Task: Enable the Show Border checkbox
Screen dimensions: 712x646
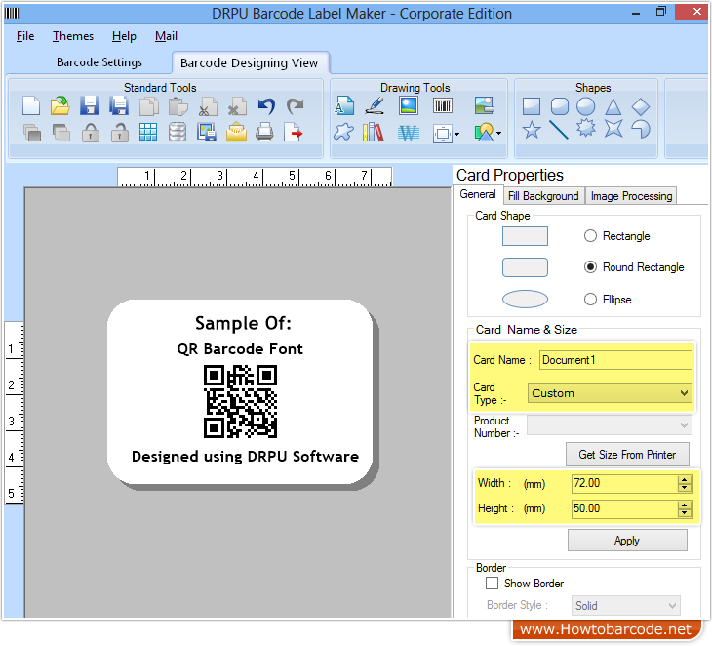Action: (x=492, y=584)
